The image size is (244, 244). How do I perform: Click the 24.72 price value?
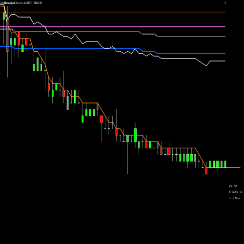coord(233,186)
